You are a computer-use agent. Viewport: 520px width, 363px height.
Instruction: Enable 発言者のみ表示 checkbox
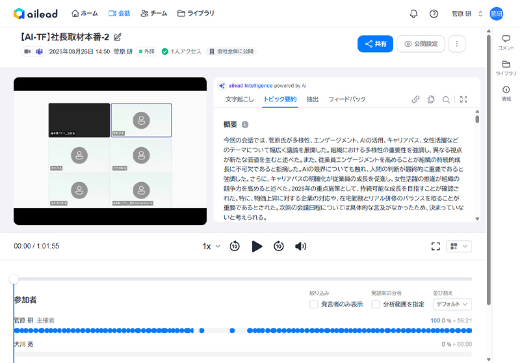314,304
